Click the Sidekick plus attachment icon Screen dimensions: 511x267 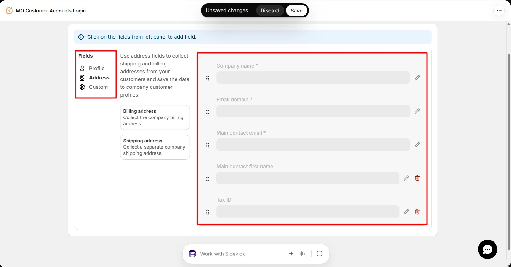click(291, 254)
